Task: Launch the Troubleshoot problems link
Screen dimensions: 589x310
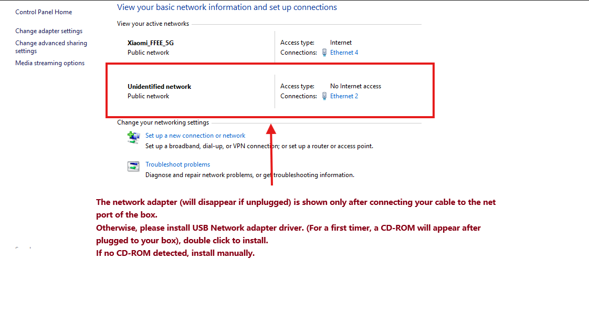Action: coord(177,164)
